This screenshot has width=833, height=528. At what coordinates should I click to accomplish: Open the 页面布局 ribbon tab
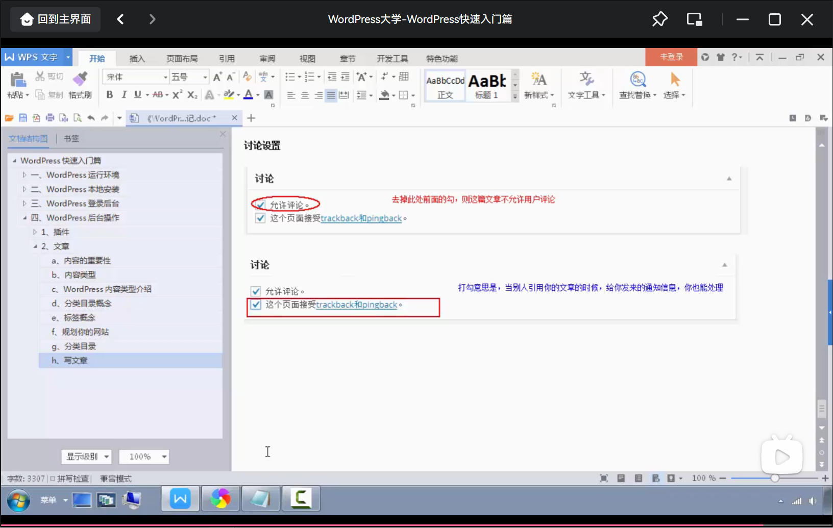[x=182, y=59]
